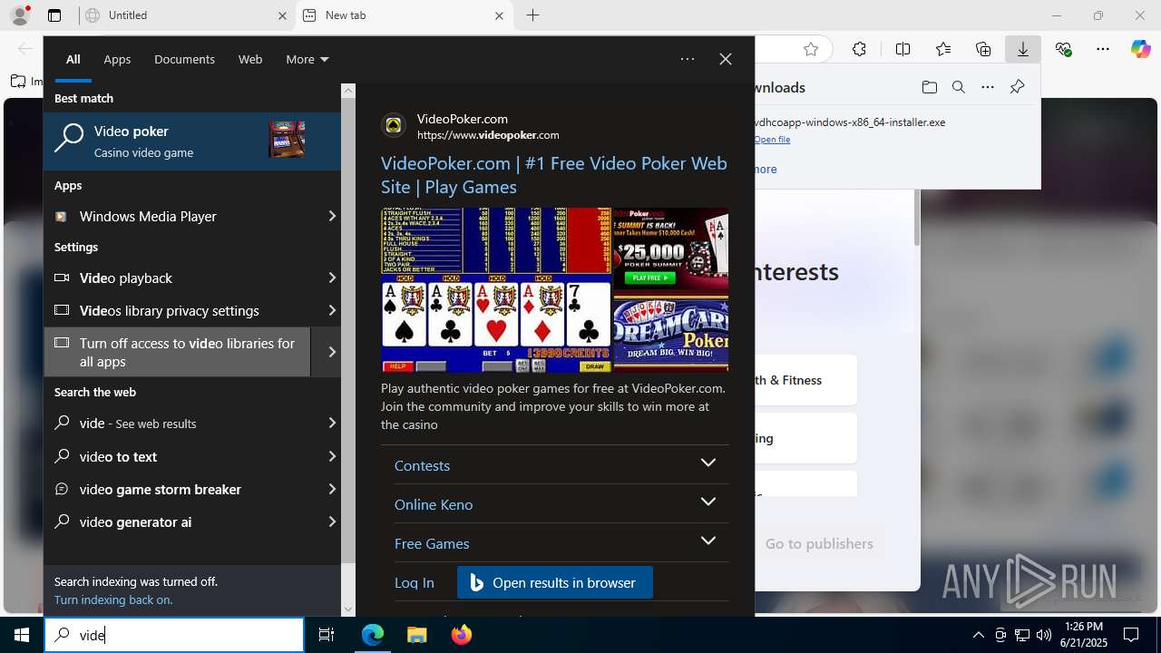This screenshot has width=1161, height=653.
Task: Open more options in Downloads panel
Action: click(x=988, y=87)
